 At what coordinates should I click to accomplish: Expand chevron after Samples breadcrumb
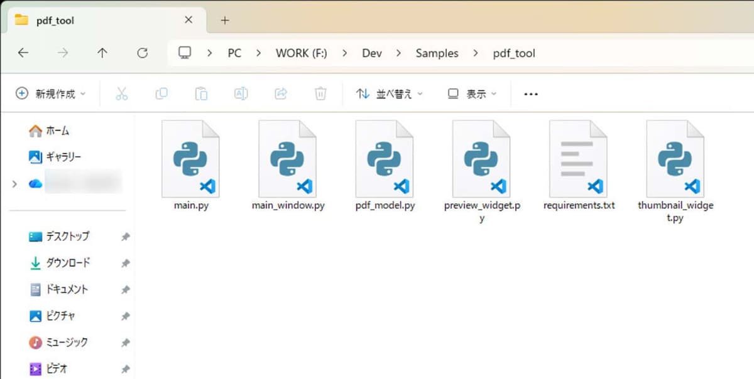[476, 53]
